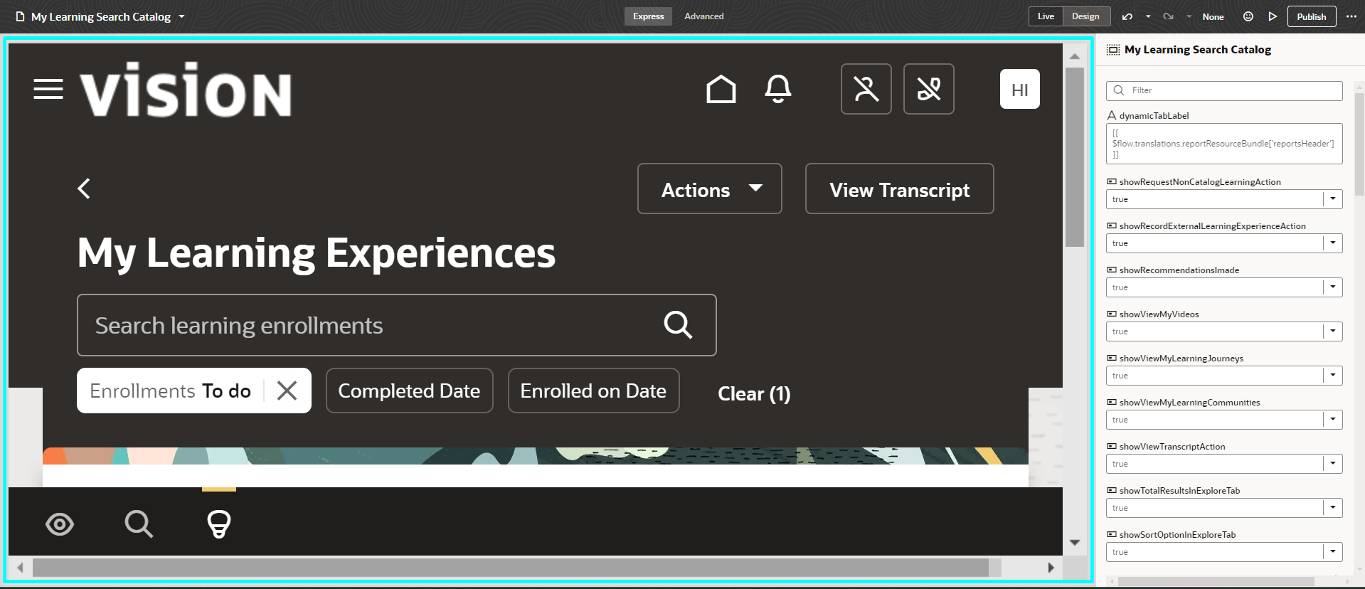Select the eye view tab at bottom

(x=60, y=524)
